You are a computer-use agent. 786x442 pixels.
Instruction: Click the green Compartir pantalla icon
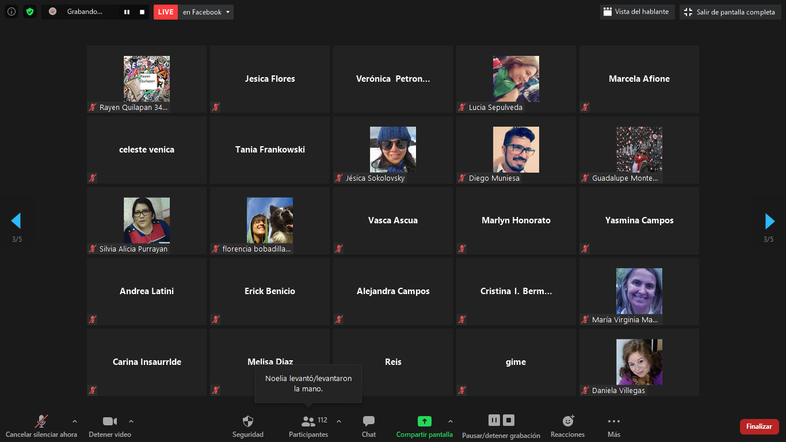(x=424, y=421)
